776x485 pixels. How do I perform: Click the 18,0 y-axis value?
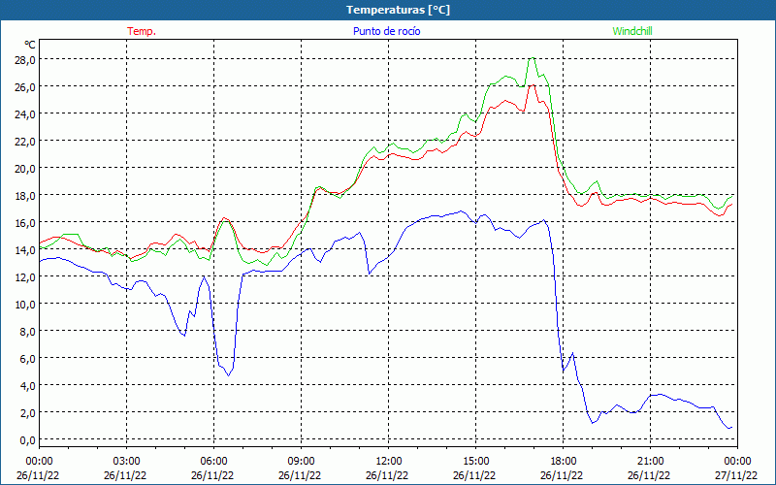click(x=25, y=196)
